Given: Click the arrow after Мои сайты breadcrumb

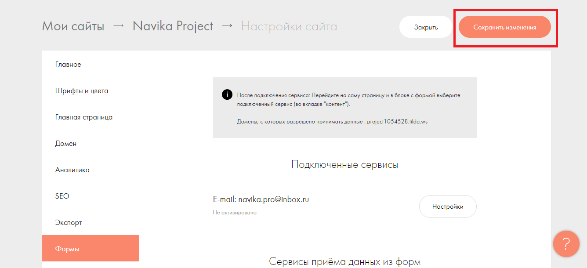Looking at the screenshot, I should [119, 26].
